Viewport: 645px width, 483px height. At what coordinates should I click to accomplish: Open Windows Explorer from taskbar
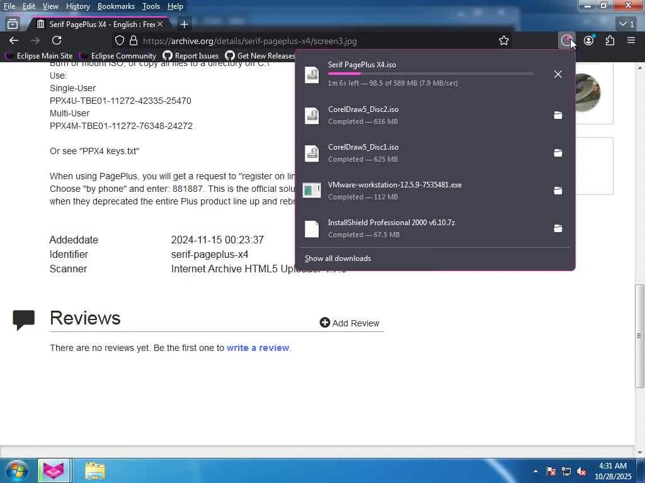[95, 471]
